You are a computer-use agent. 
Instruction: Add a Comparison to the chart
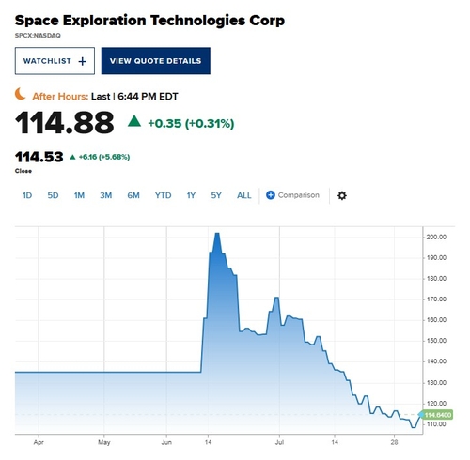[292, 195]
